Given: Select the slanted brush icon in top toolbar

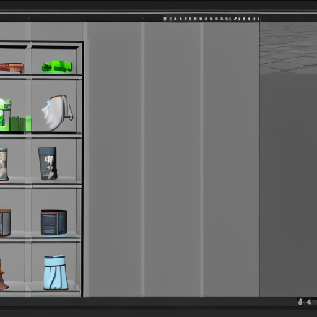Looking at the screenshot, I should tap(235, 19).
